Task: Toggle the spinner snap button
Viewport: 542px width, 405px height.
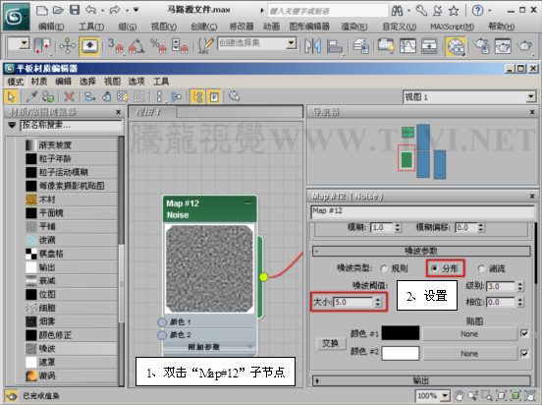Action: click(x=180, y=46)
